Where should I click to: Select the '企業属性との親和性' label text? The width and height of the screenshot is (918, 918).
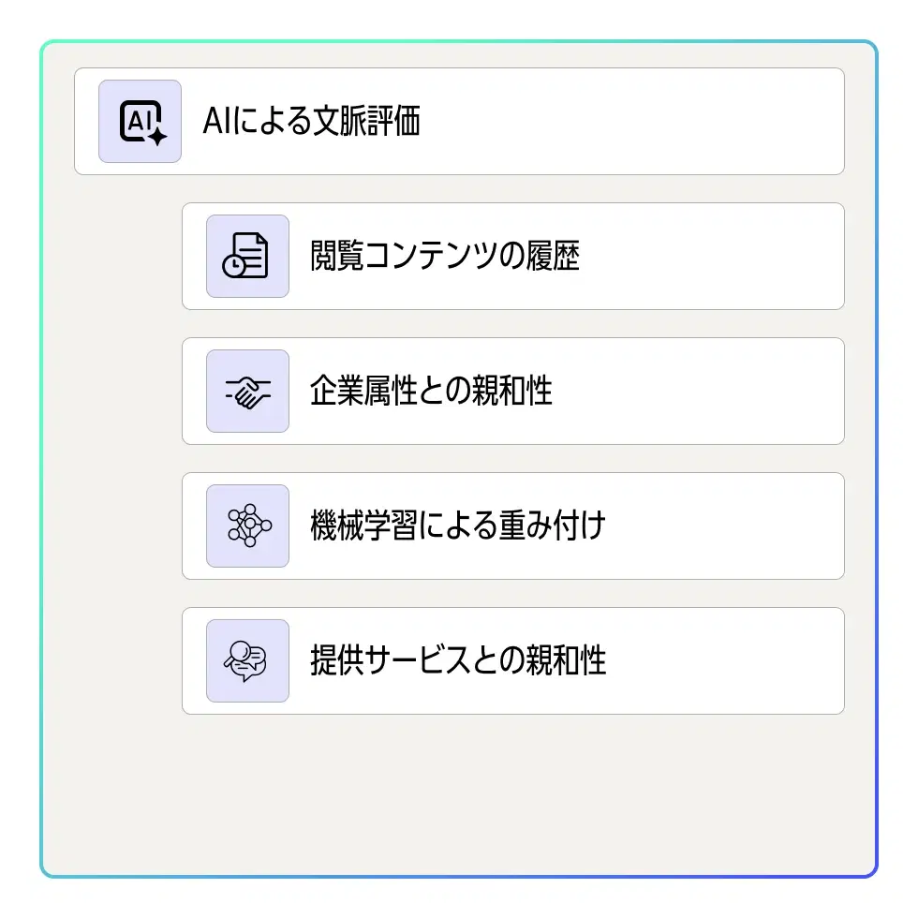click(x=431, y=392)
